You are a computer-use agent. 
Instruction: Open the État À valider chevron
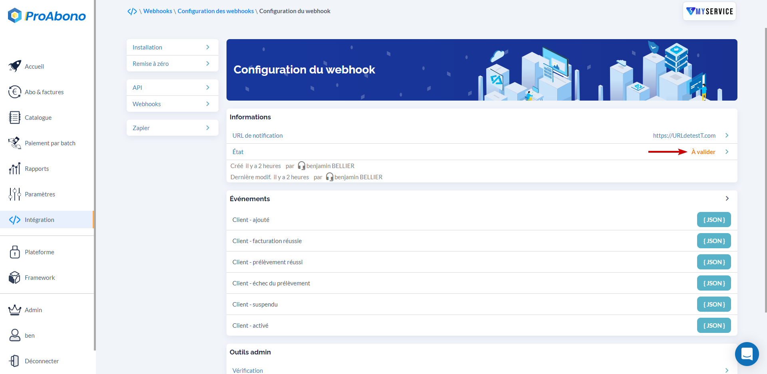[x=727, y=152]
